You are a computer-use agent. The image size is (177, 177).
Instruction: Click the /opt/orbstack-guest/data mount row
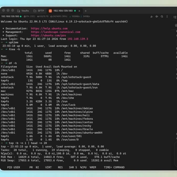point(50,84)
